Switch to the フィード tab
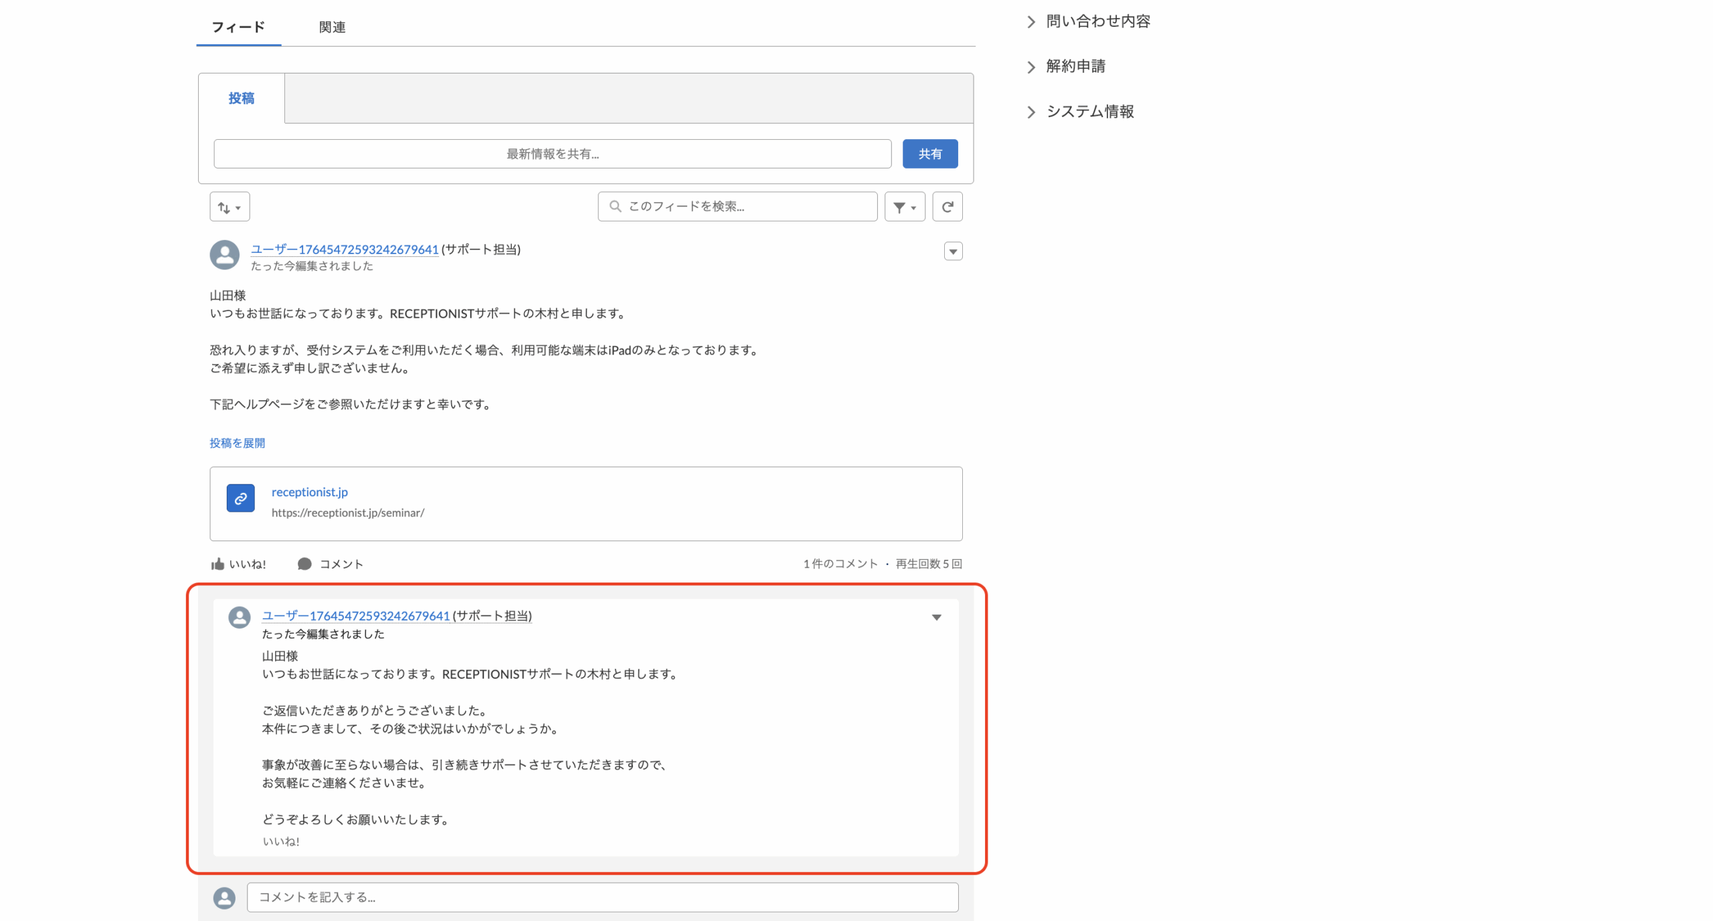This screenshot has width=1713, height=921. coord(238,27)
